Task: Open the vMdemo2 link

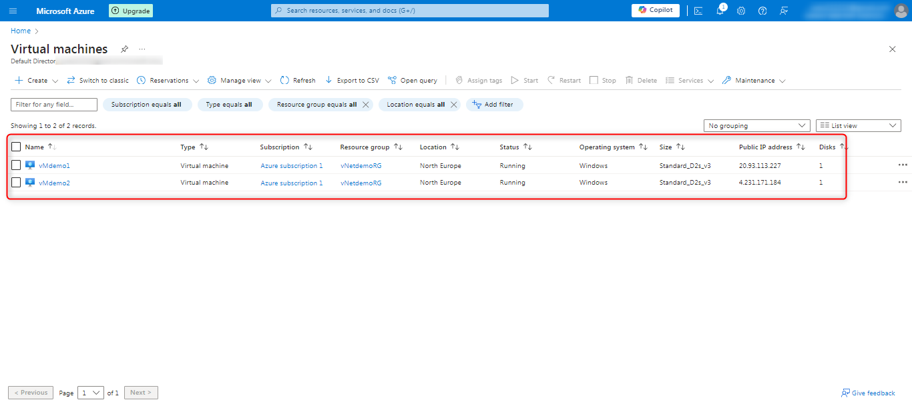Action: tap(54, 183)
